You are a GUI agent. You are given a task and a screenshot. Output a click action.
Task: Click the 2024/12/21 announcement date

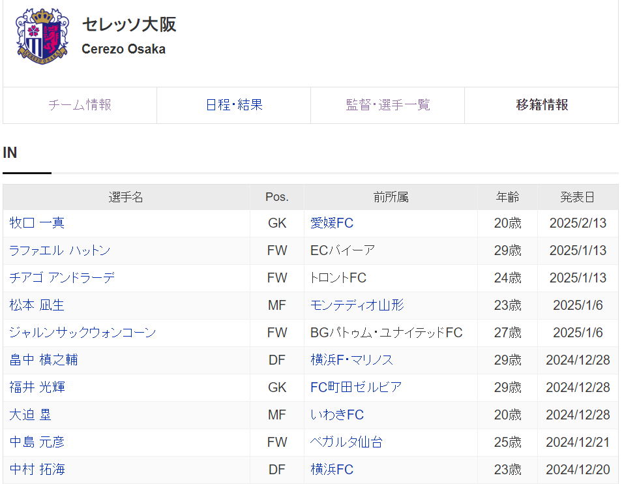click(x=578, y=442)
